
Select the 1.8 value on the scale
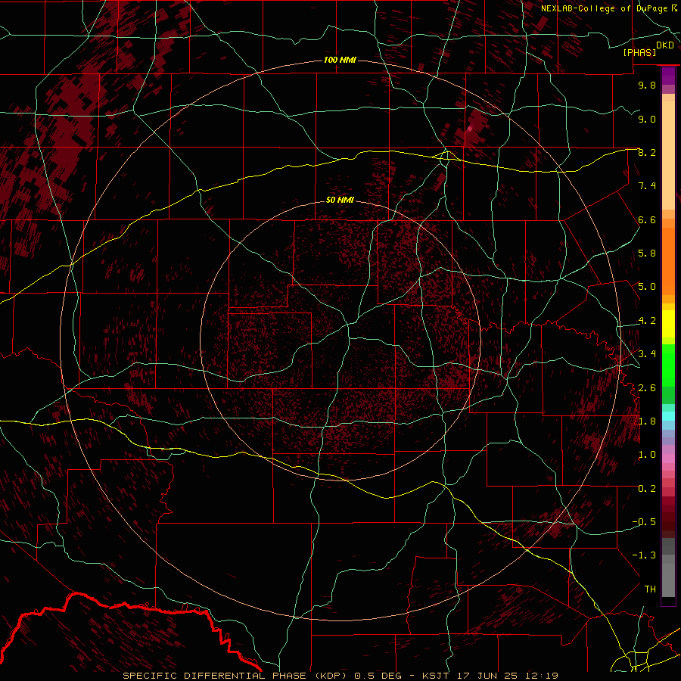(x=647, y=421)
